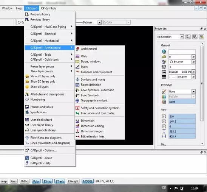Toggle Ortho mode
Image resolution: width=207 pixels, height=192 pixels.
[25, 181]
